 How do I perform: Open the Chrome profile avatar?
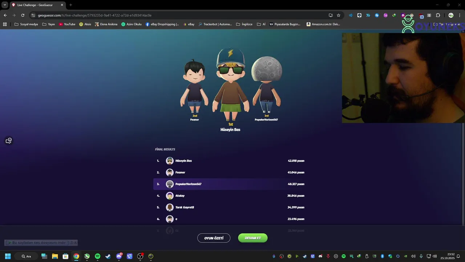[x=451, y=15]
